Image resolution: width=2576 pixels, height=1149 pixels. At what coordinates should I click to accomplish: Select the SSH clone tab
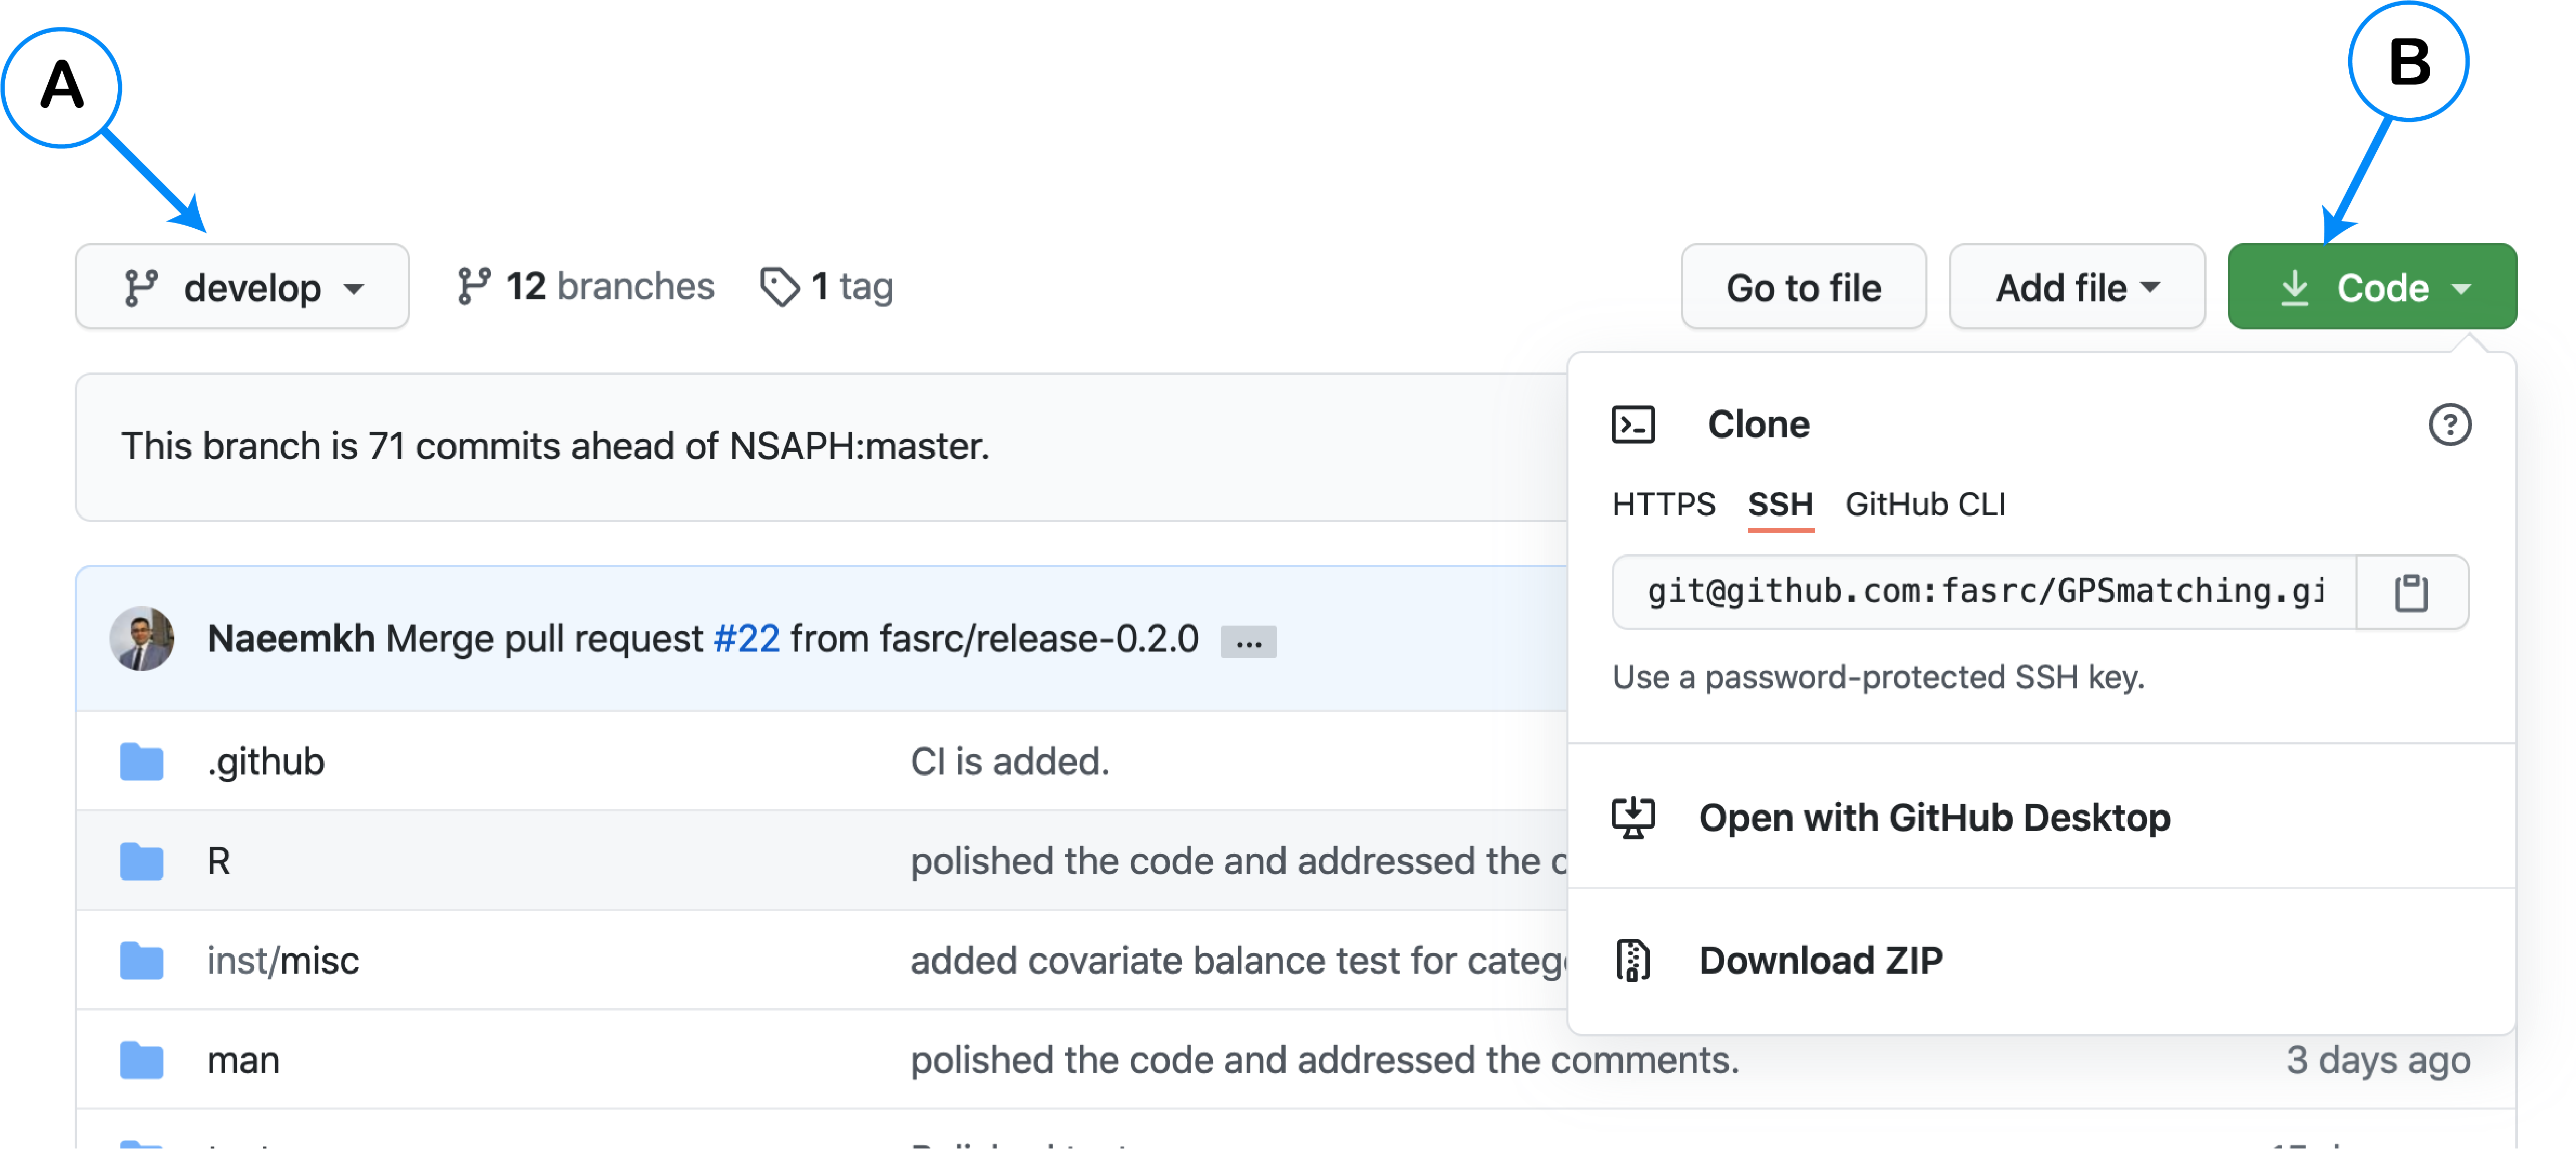(x=1779, y=504)
